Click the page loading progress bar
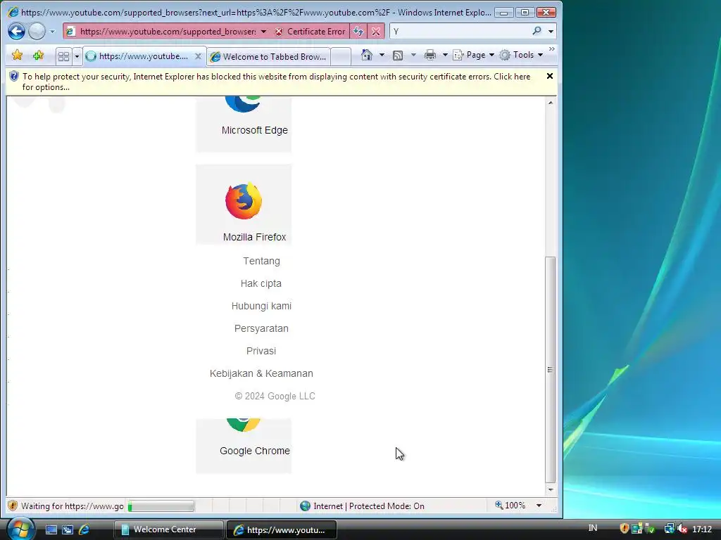Image resolution: width=721 pixels, height=540 pixels. (161, 506)
